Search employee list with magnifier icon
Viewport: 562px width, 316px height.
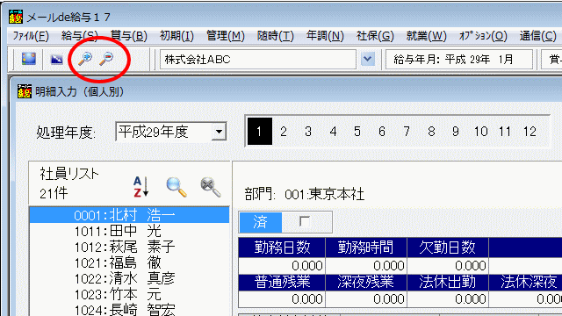(x=177, y=187)
